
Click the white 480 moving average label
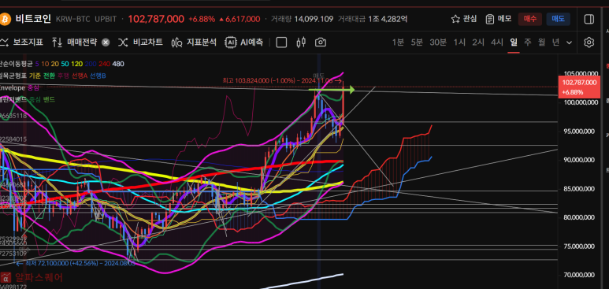(118, 64)
